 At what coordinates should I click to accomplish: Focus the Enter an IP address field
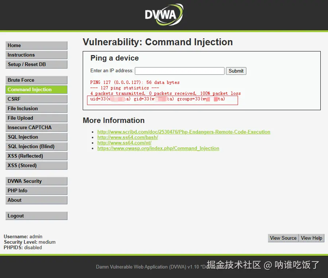coord(180,71)
